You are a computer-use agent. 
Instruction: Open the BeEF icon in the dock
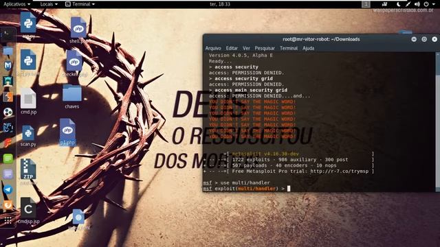click(8, 128)
